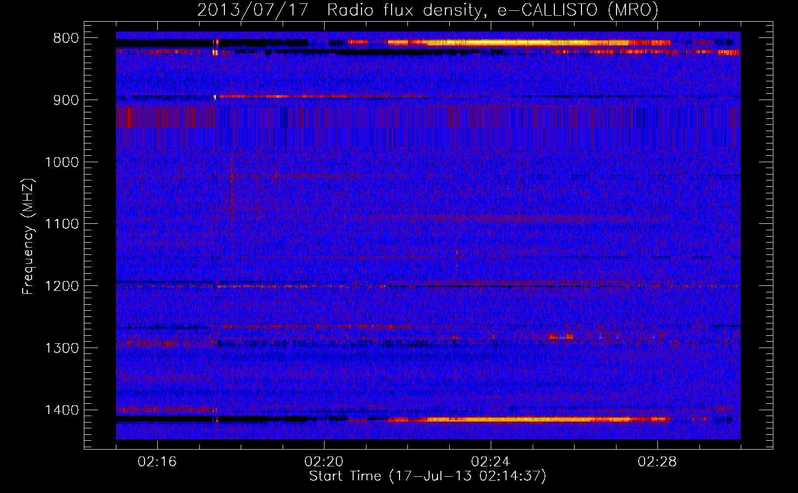Select the 02:28 time tick label
798x493 pixels.
point(657,462)
